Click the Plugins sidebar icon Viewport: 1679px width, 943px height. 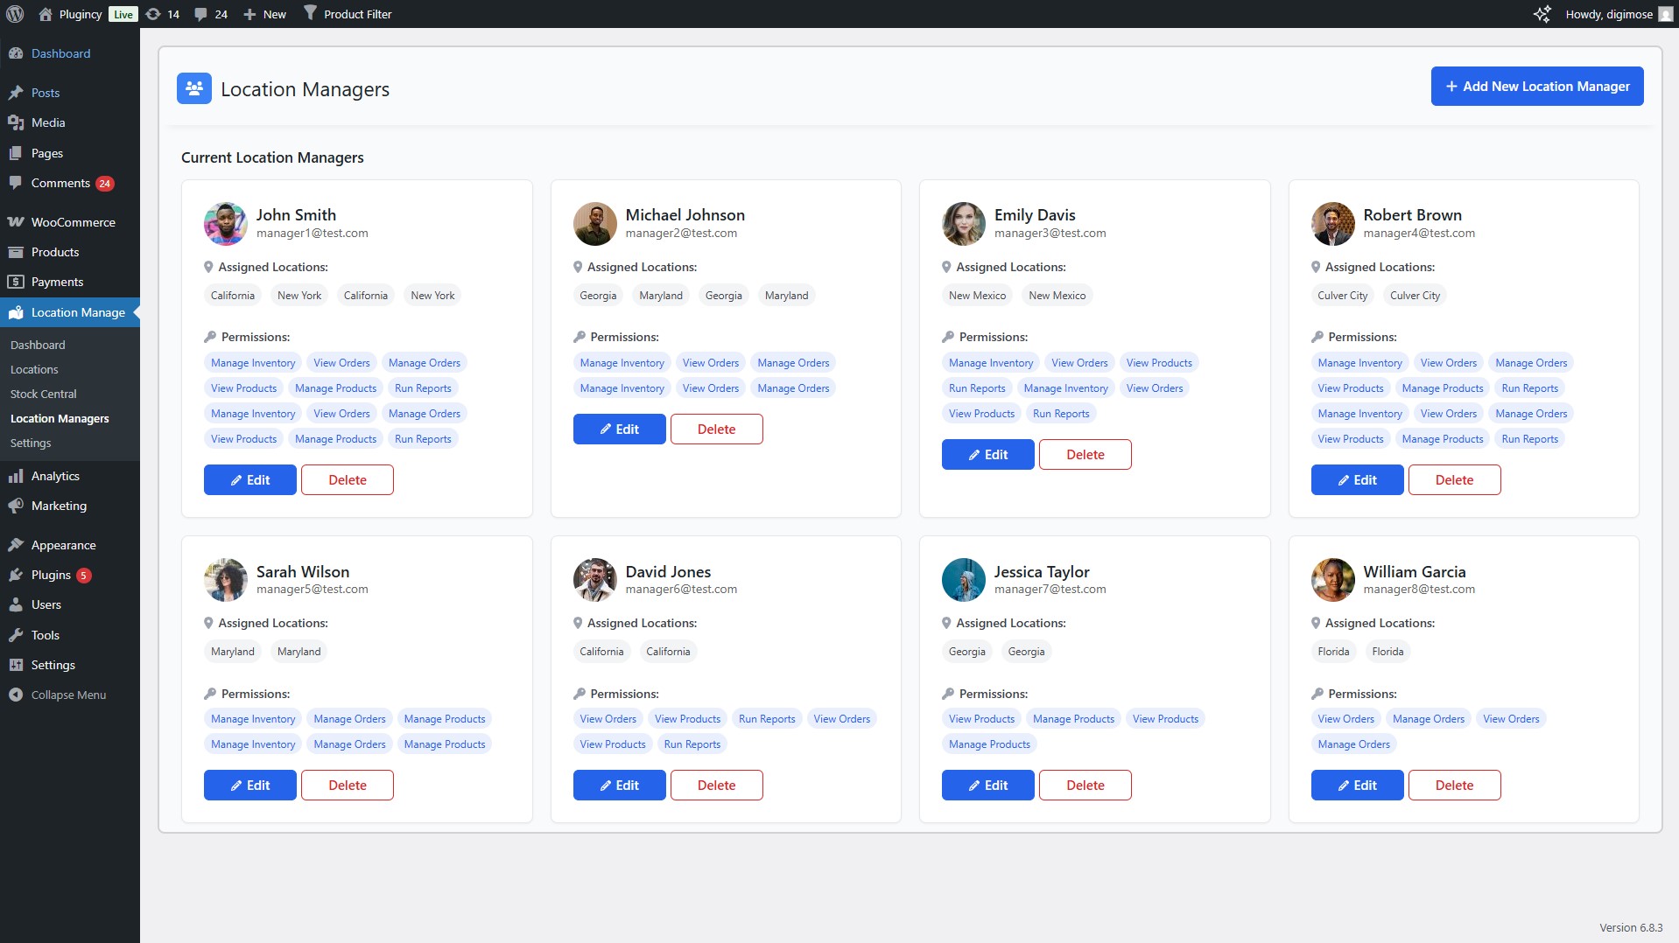tap(17, 575)
